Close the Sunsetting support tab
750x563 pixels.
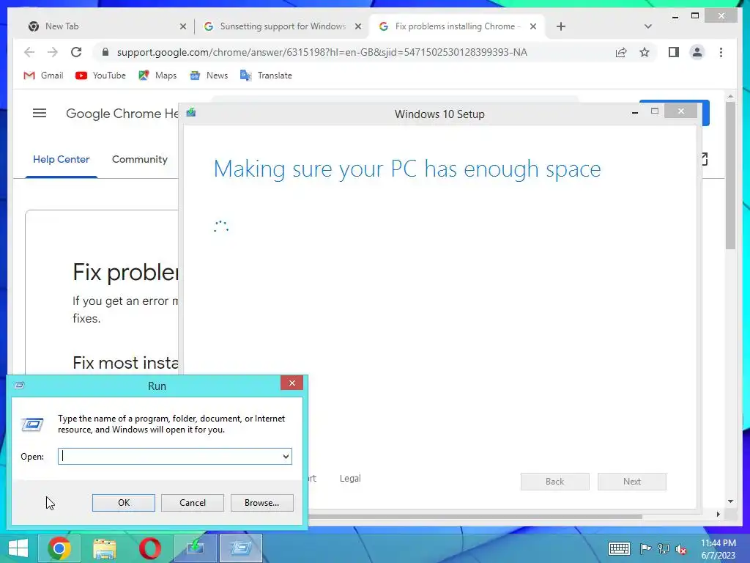[357, 26]
